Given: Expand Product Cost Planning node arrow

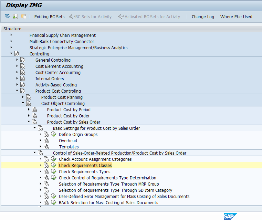Looking at the screenshot, I should click(x=23, y=97).
